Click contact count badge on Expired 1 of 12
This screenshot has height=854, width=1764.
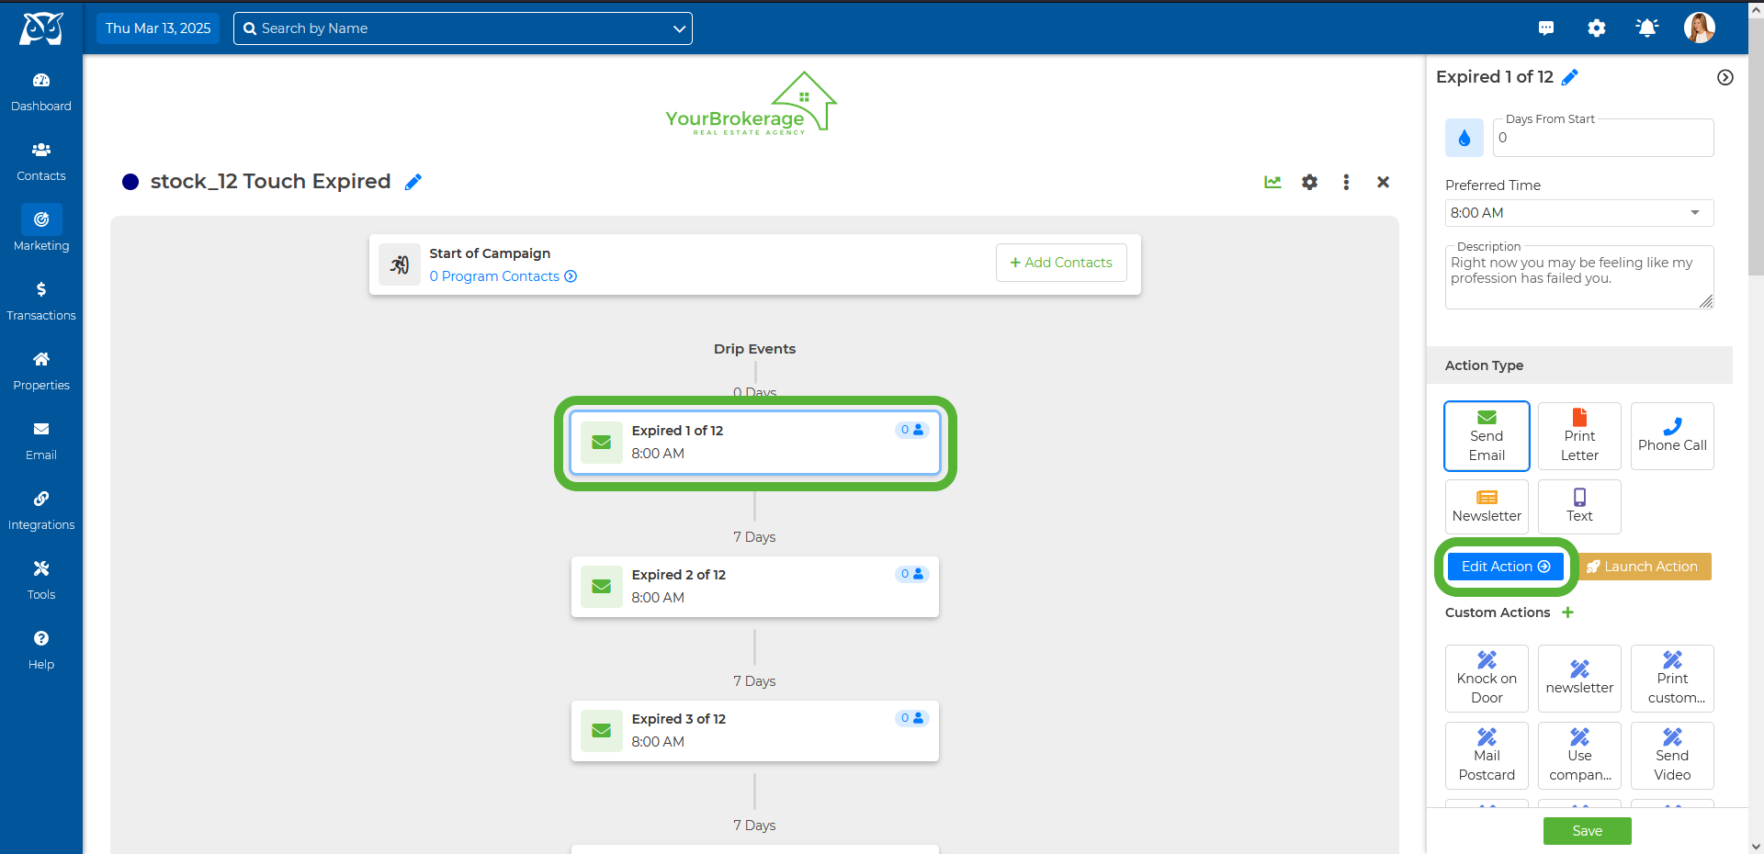click(911, 430)
